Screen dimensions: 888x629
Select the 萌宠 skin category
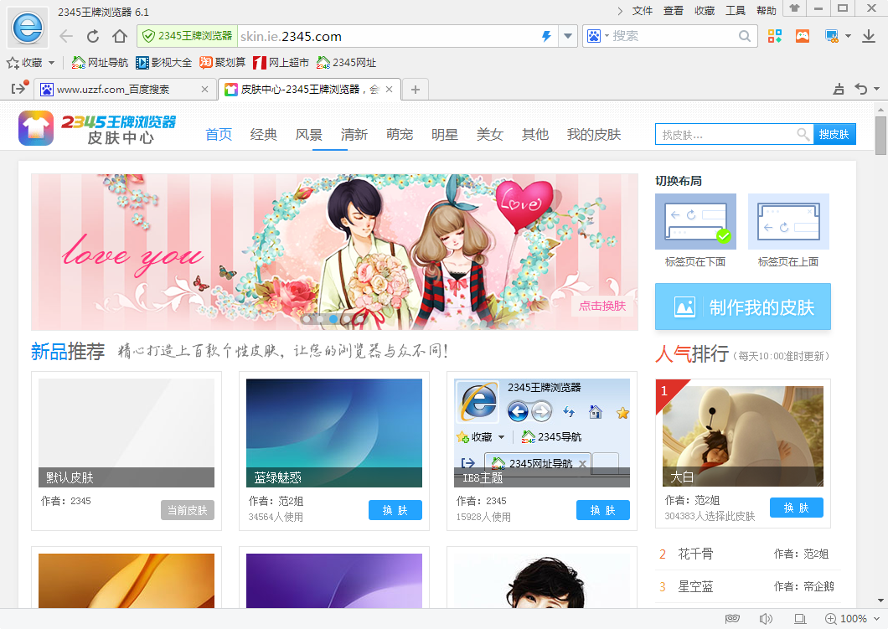[x=400, y=135]
